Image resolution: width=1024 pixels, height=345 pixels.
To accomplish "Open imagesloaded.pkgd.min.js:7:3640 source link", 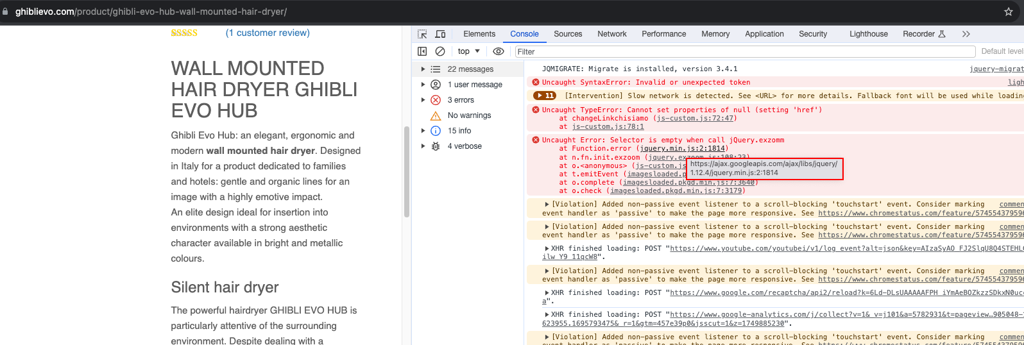I will [x=689, y=183].
